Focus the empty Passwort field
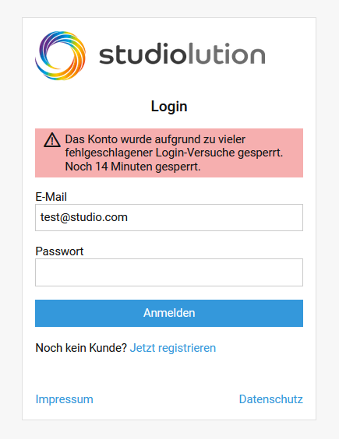339x439 pixels. click(x=169, y=272)
